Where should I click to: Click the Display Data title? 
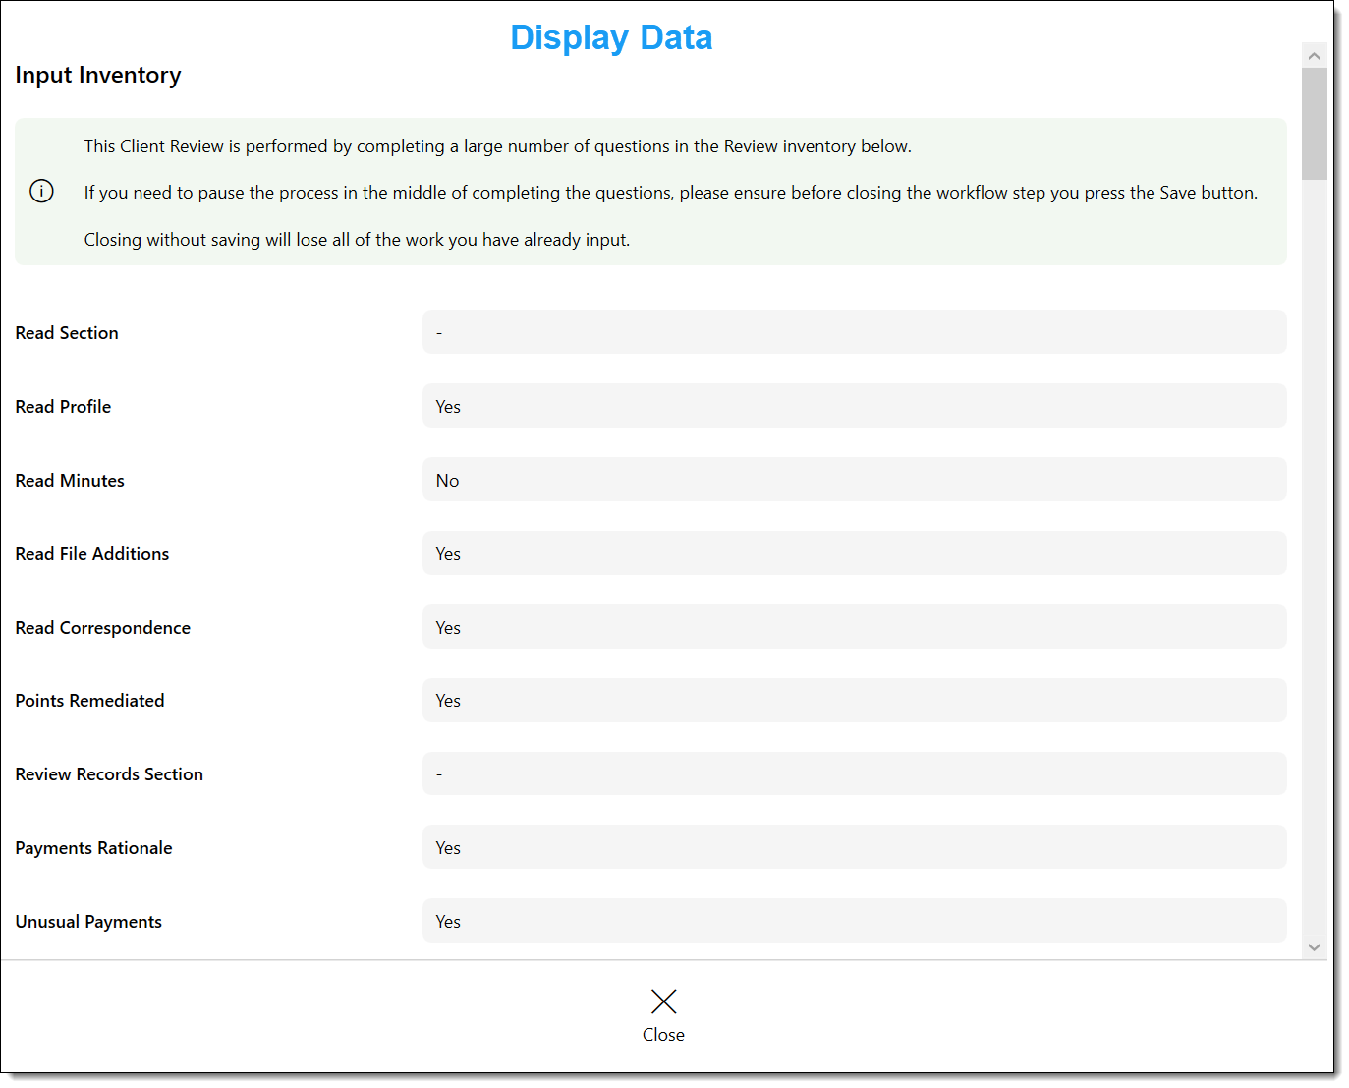[611, 37]
